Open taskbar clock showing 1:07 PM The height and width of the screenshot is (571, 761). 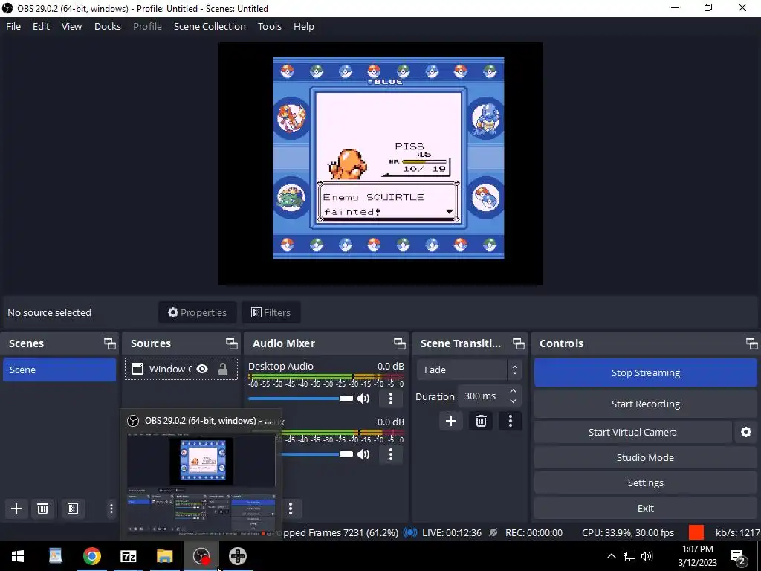coord(697,556)
